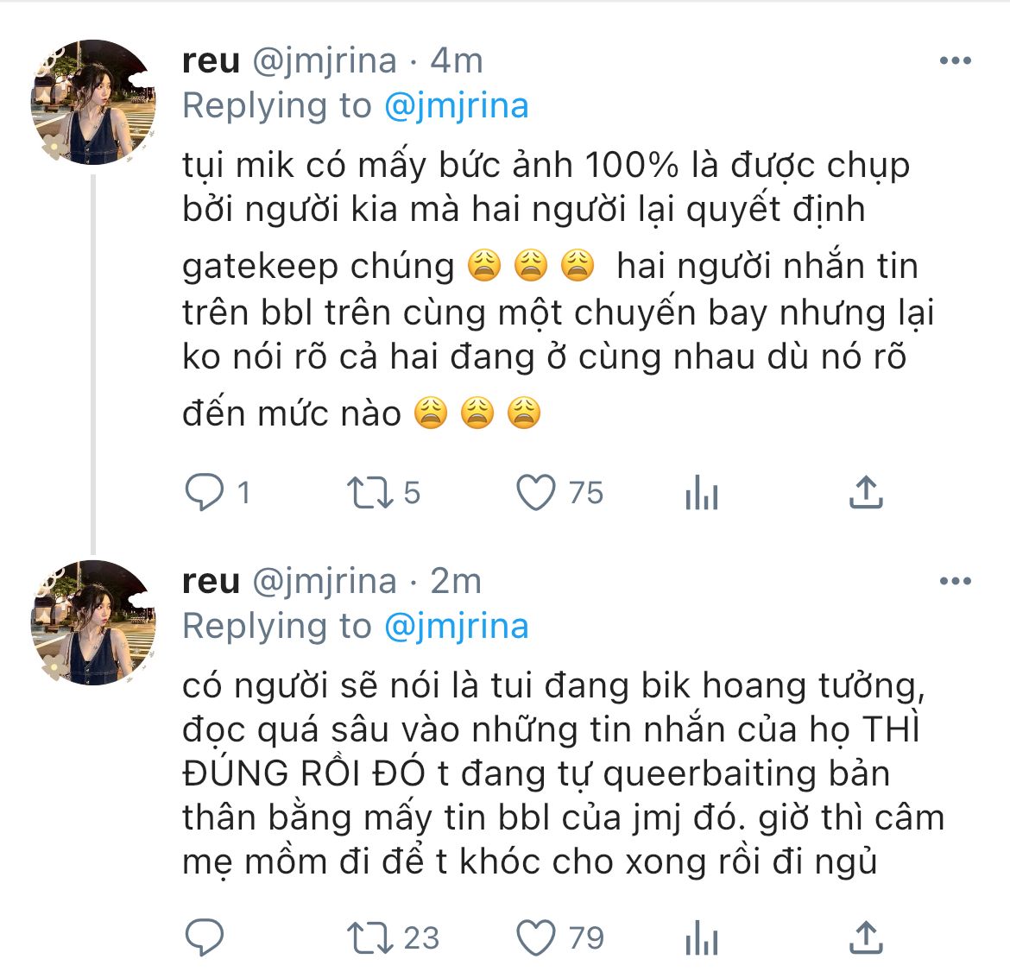Open reu's profile picture on second tweet
This screenshot has width=1010, height=978.
(93, 622)
